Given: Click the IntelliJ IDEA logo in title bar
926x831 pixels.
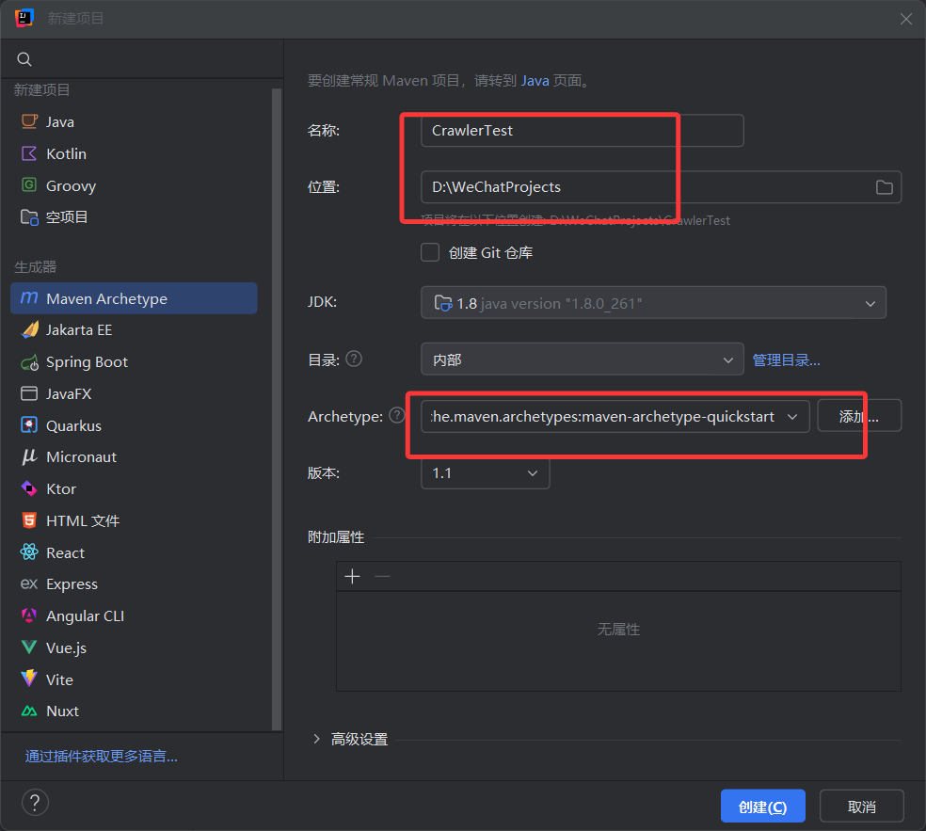Looking at the screenshot, I should [x=24, y=18].
